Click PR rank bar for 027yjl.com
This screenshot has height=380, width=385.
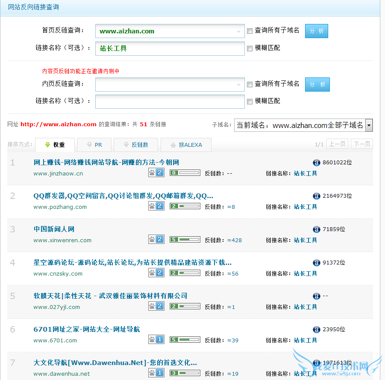185,306
